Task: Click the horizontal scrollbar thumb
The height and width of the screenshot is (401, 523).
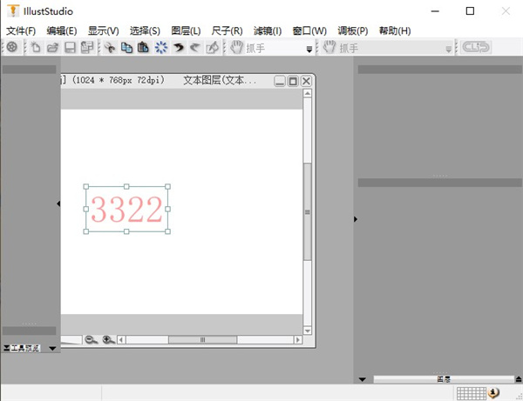Action: click(202, 340)
